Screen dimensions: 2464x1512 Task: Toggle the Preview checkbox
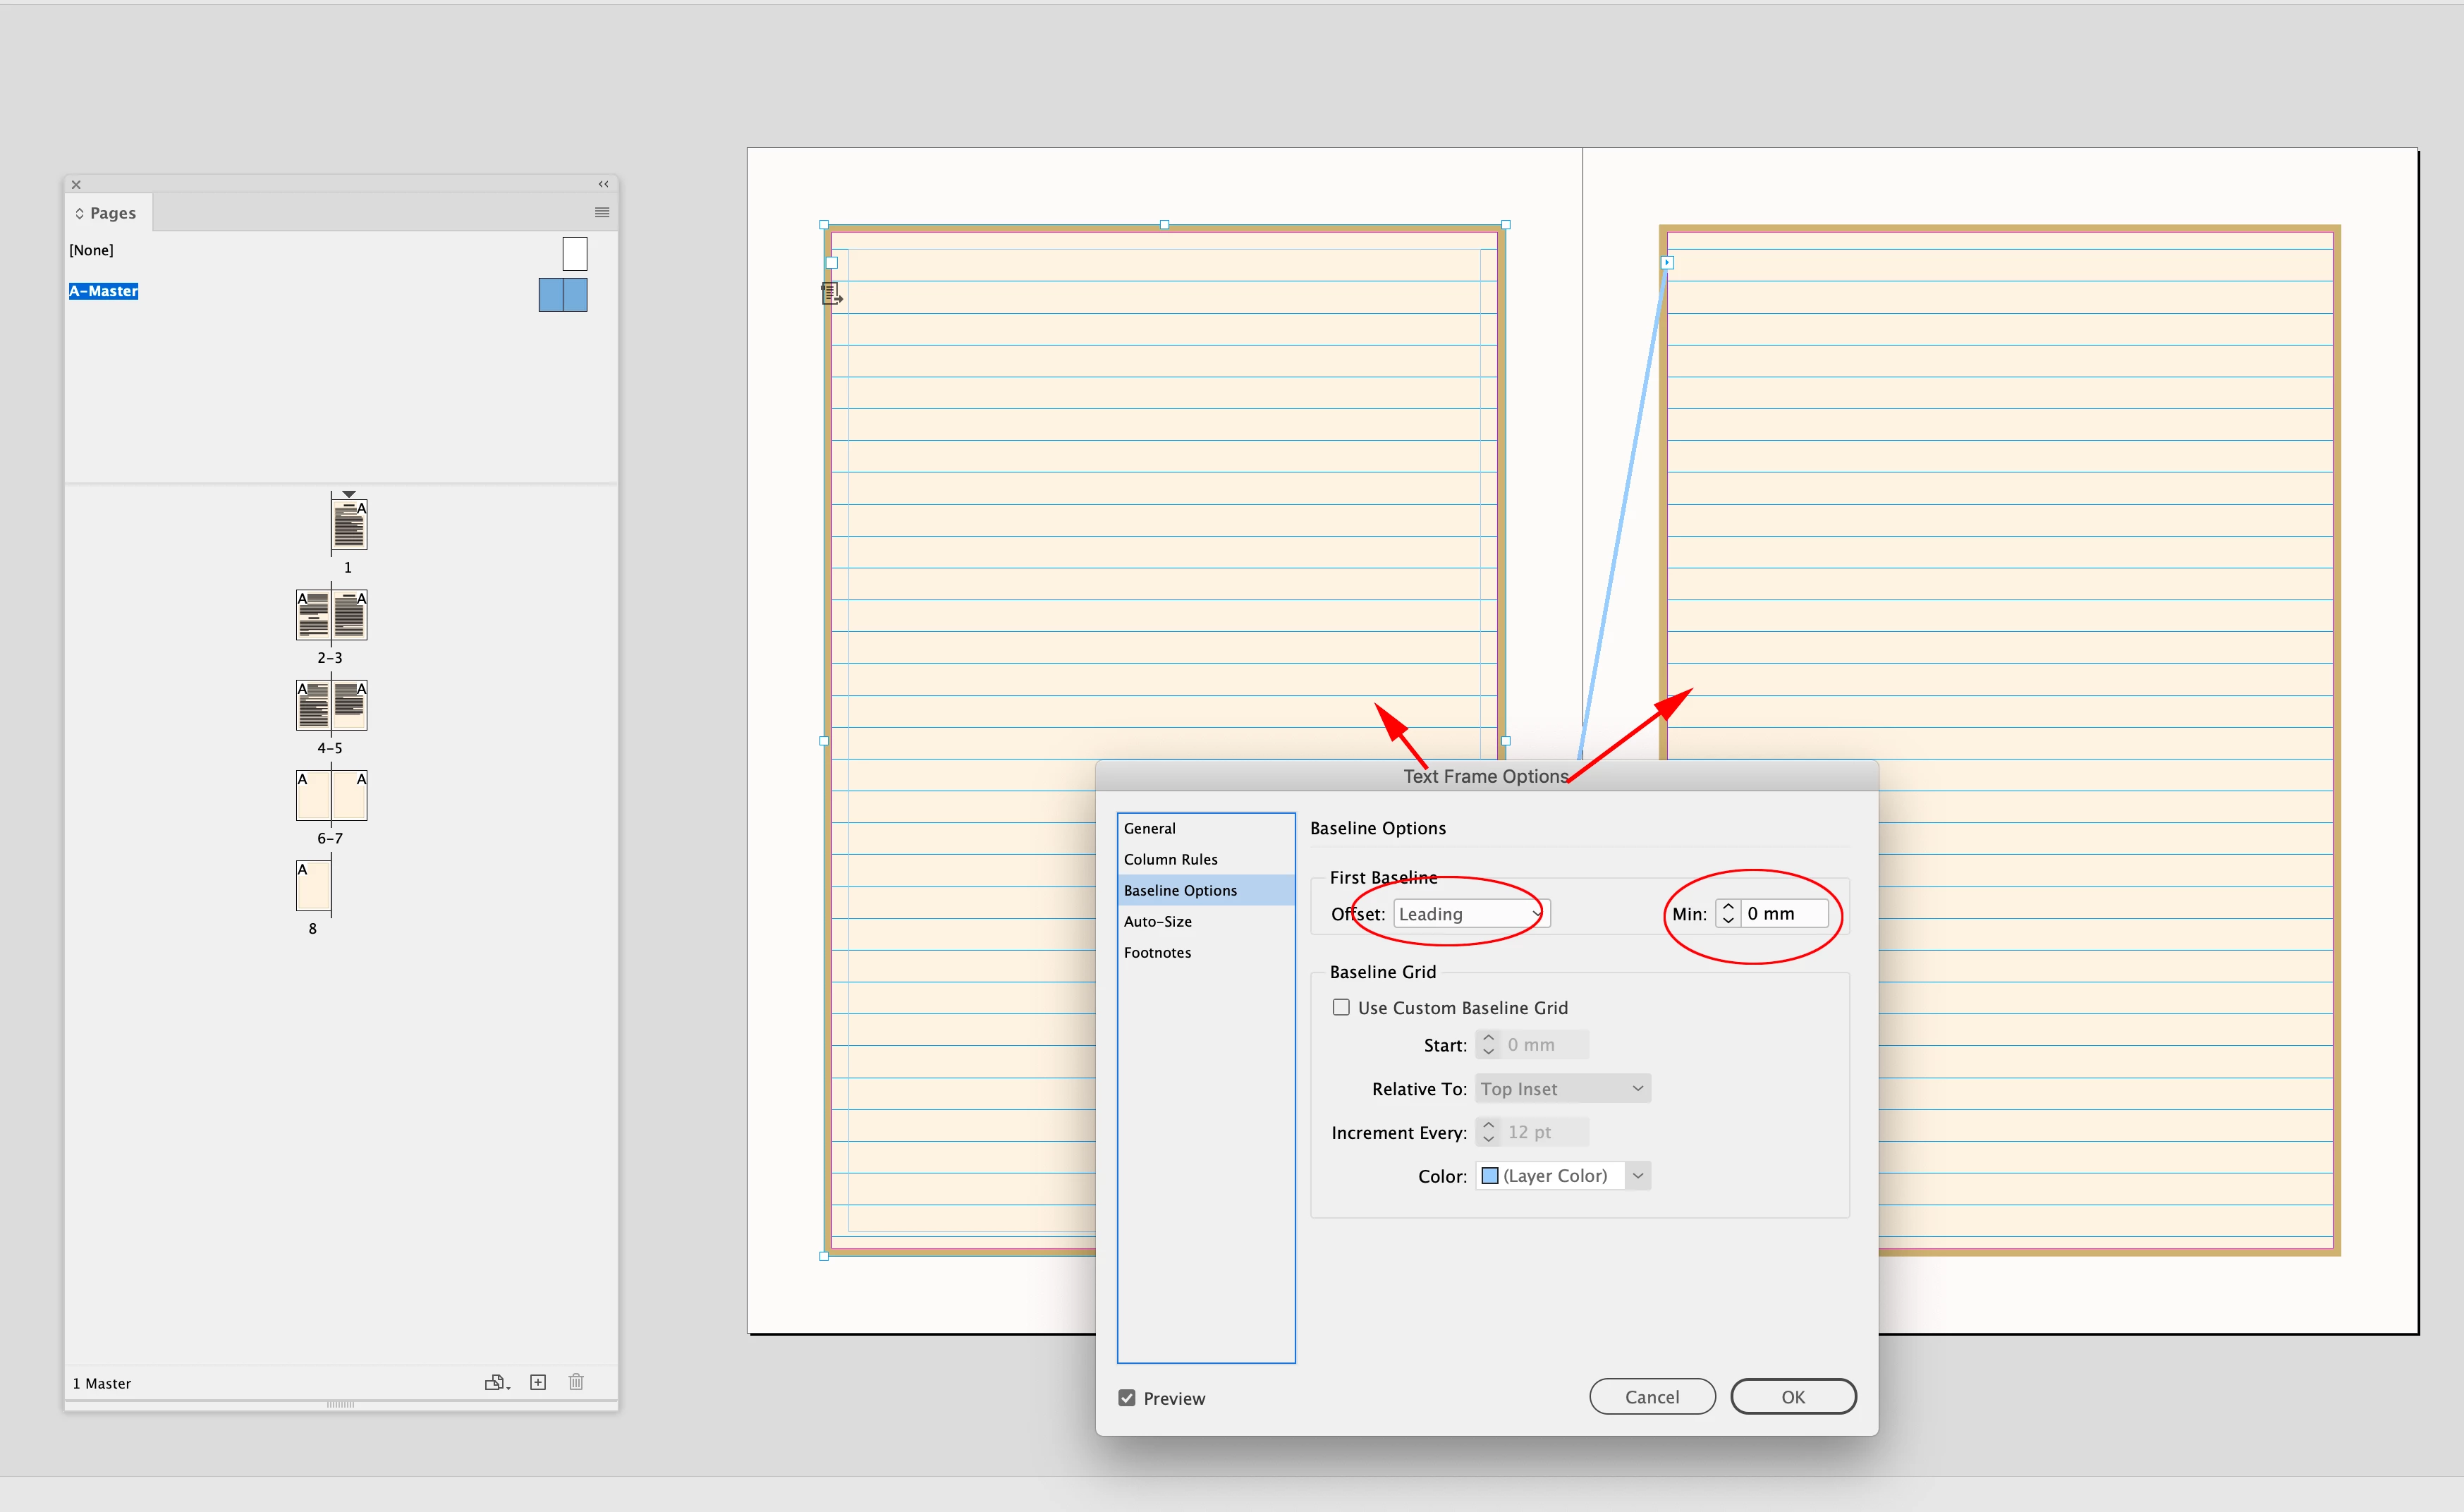[x=1127, y=1398]
